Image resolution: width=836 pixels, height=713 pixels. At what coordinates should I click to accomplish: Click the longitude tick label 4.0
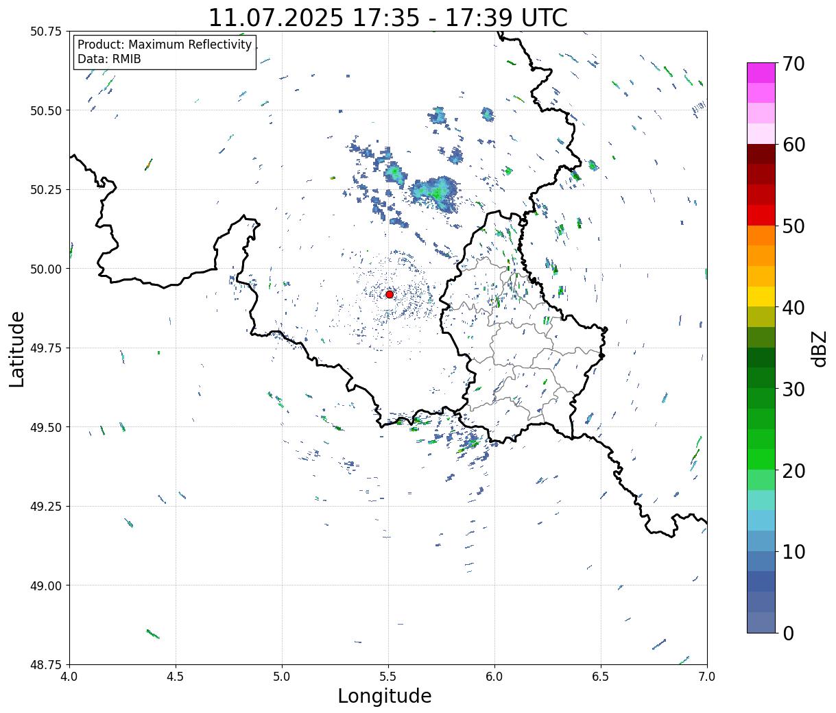click(x=70, y=676)
